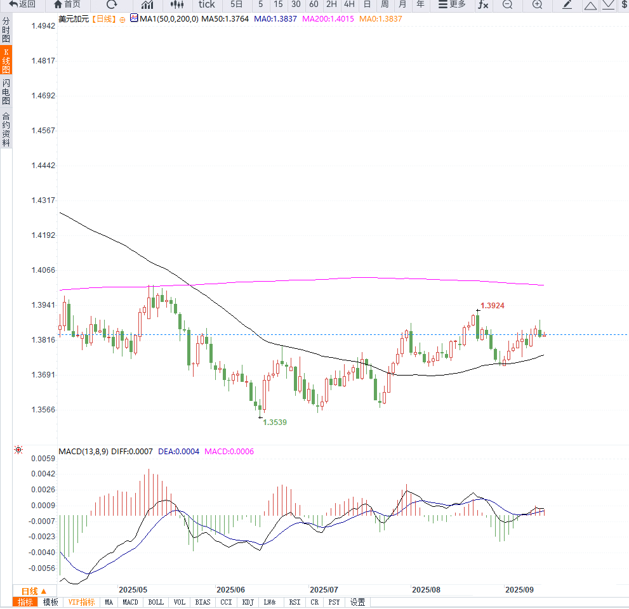The image size is (629, 609).
Task: Go to 首页 home
Action: [67, 4]
